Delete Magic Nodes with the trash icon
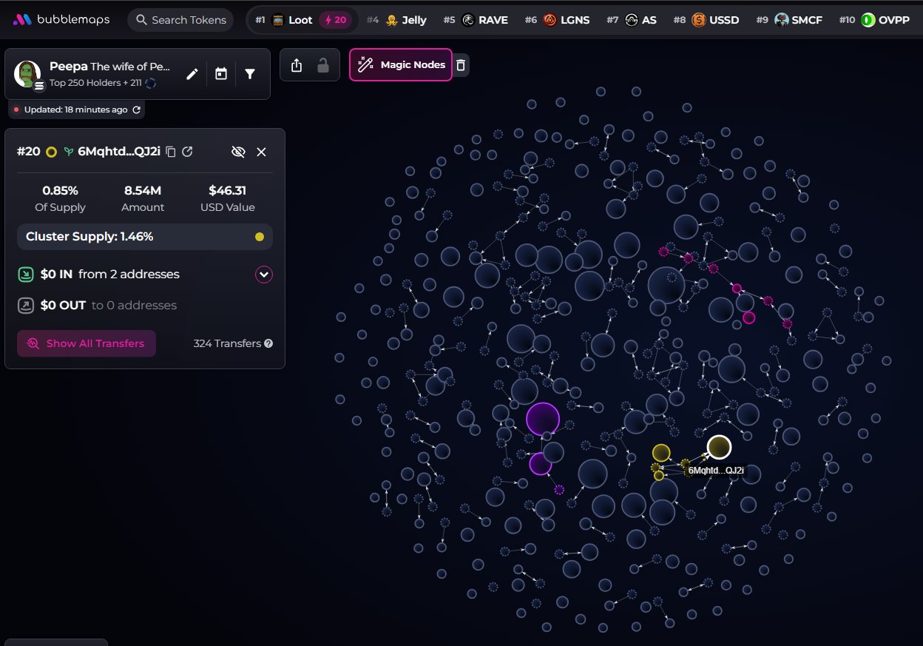Screen dimensions: 923x646 461,65
